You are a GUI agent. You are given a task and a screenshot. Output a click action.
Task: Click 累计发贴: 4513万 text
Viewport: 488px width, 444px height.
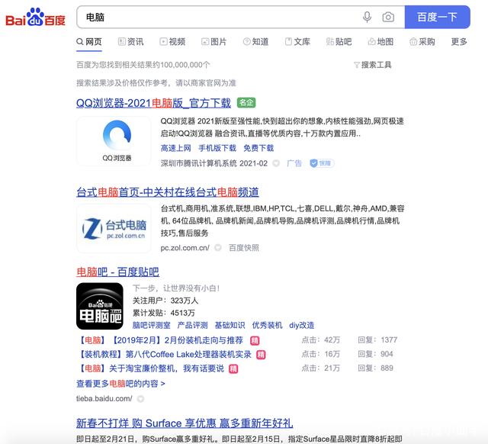pos(164,313)
